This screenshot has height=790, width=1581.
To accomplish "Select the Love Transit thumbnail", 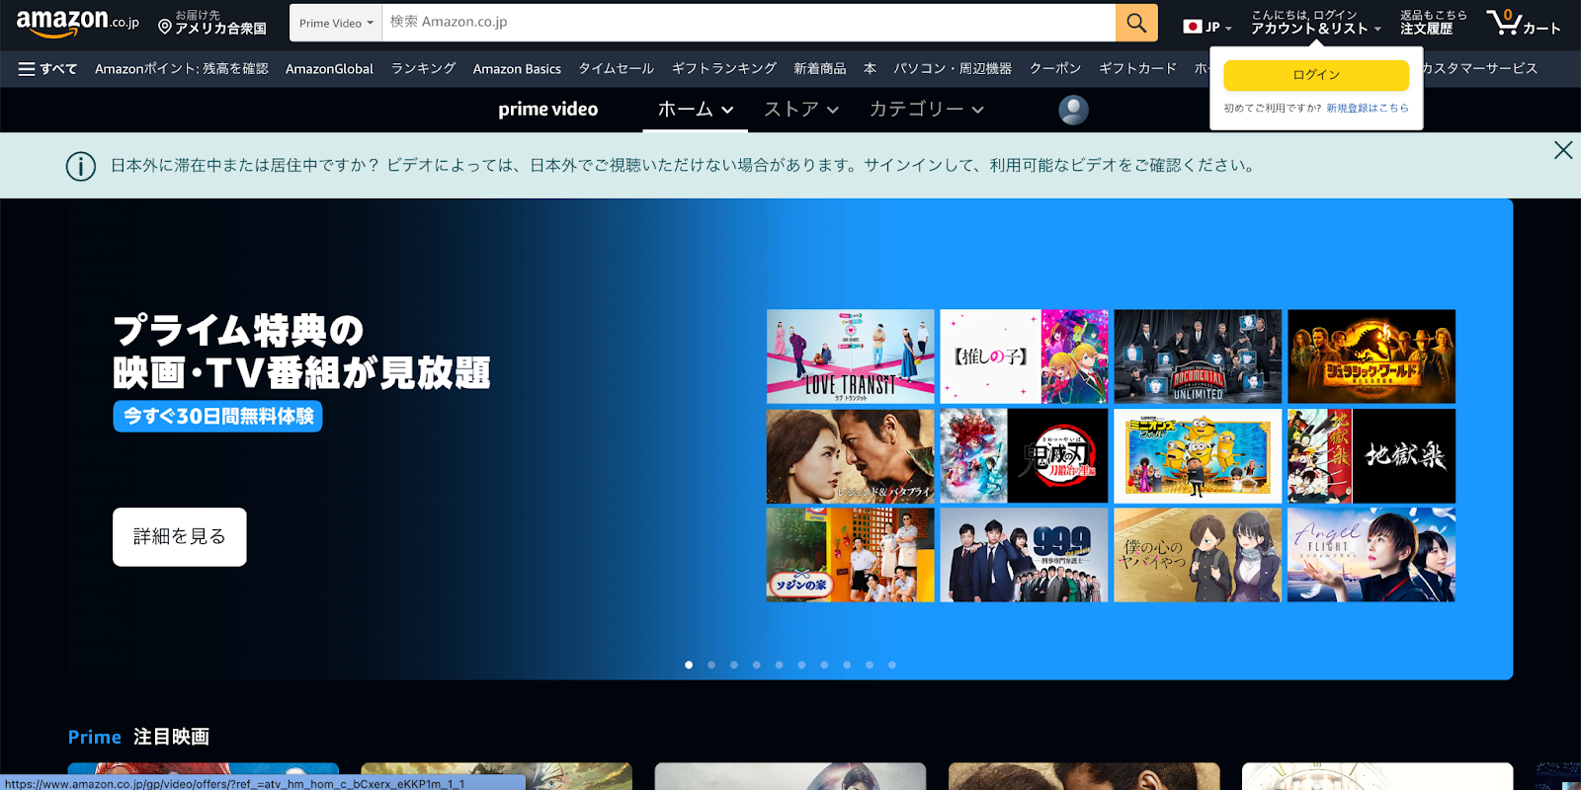I will tap(850, 356).
